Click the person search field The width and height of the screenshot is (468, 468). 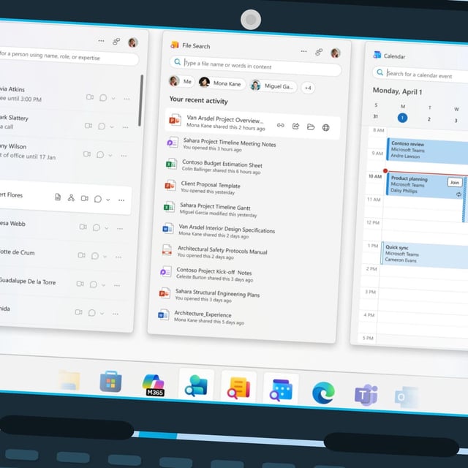click(69, 56)
